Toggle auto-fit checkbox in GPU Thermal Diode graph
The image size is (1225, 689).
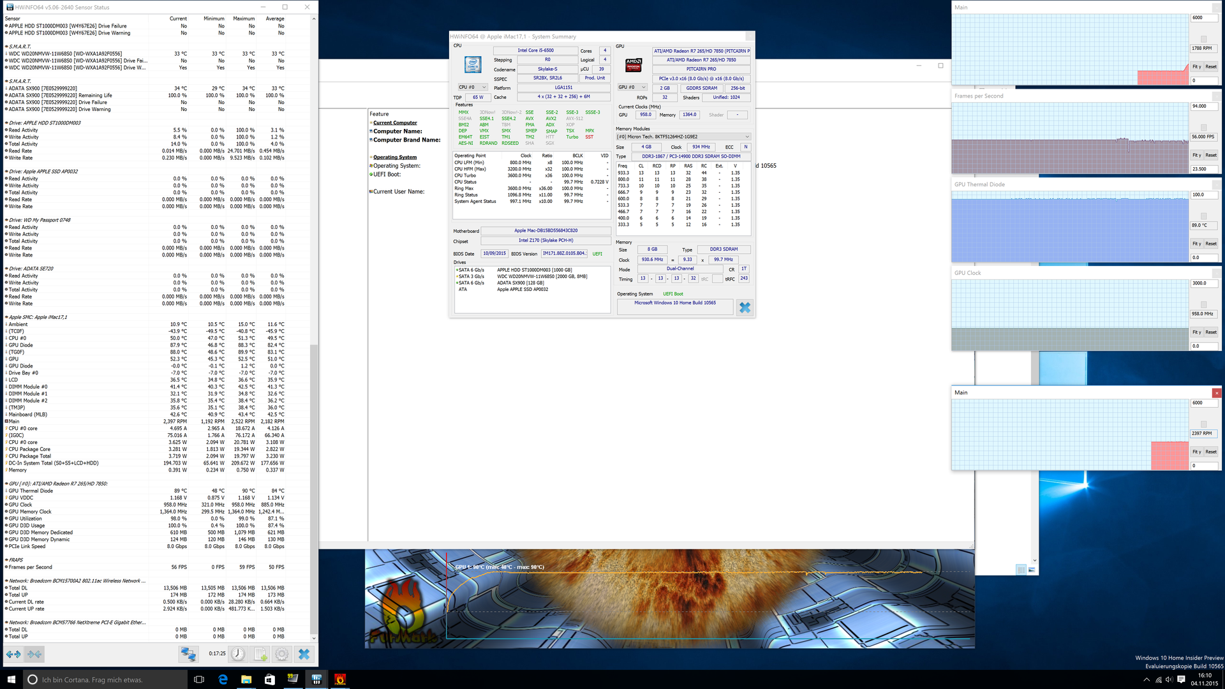pyautogui.click(x=1204, y=216)
